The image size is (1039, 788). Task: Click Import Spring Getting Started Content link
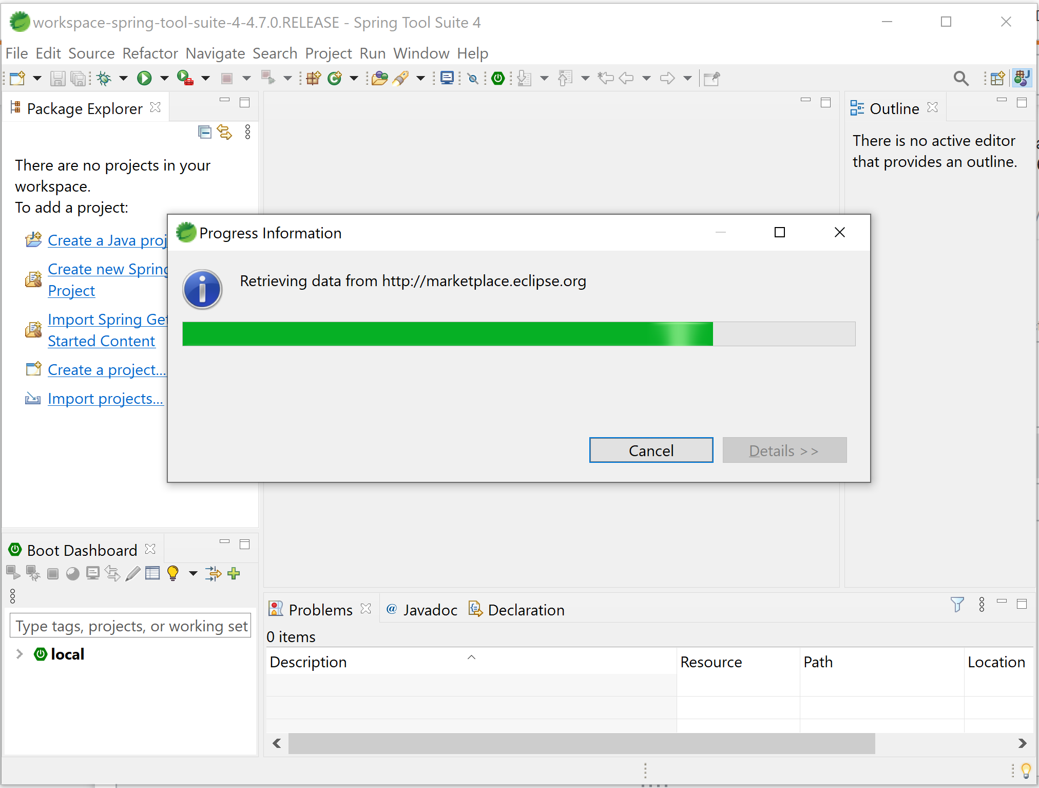click(107, 330)
